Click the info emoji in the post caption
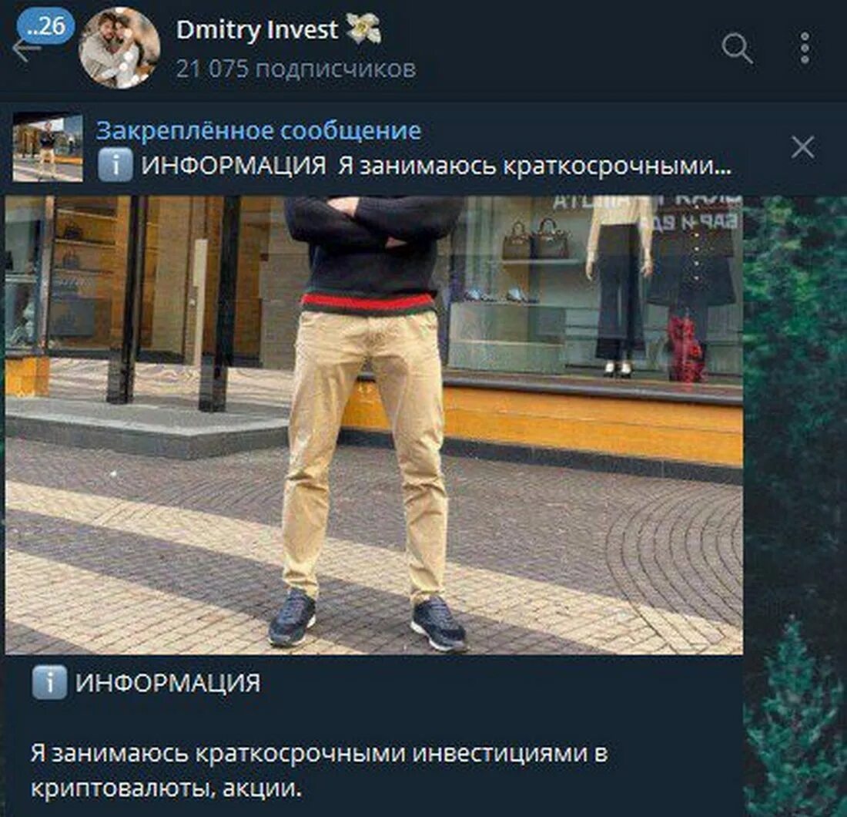The width and height of the screenshot is (847, 817). [50, 682]
